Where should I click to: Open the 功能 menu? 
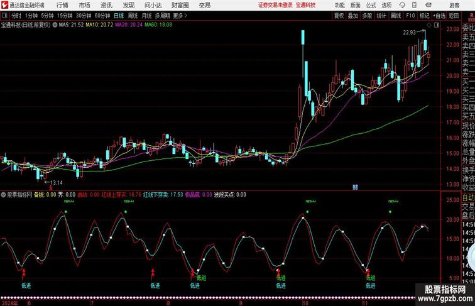340,5
